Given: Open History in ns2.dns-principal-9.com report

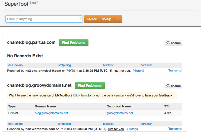Looking at the screenshot, I should tap(138, 71).
